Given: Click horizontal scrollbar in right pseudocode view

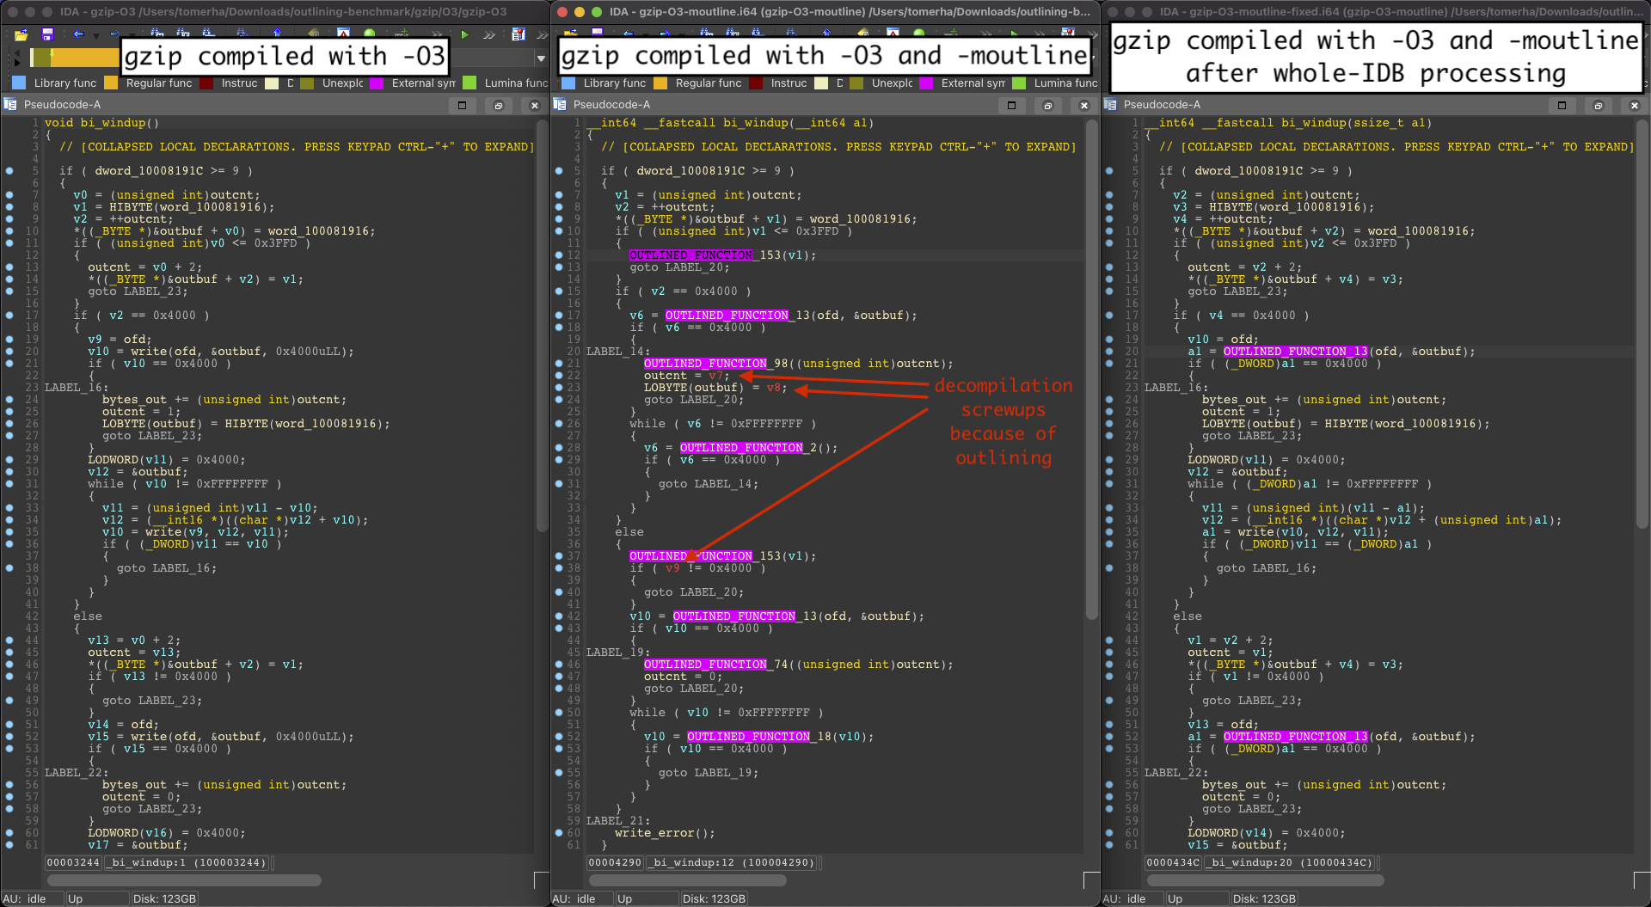Looking at the screenshot, I should click(x=1266, y=880).
